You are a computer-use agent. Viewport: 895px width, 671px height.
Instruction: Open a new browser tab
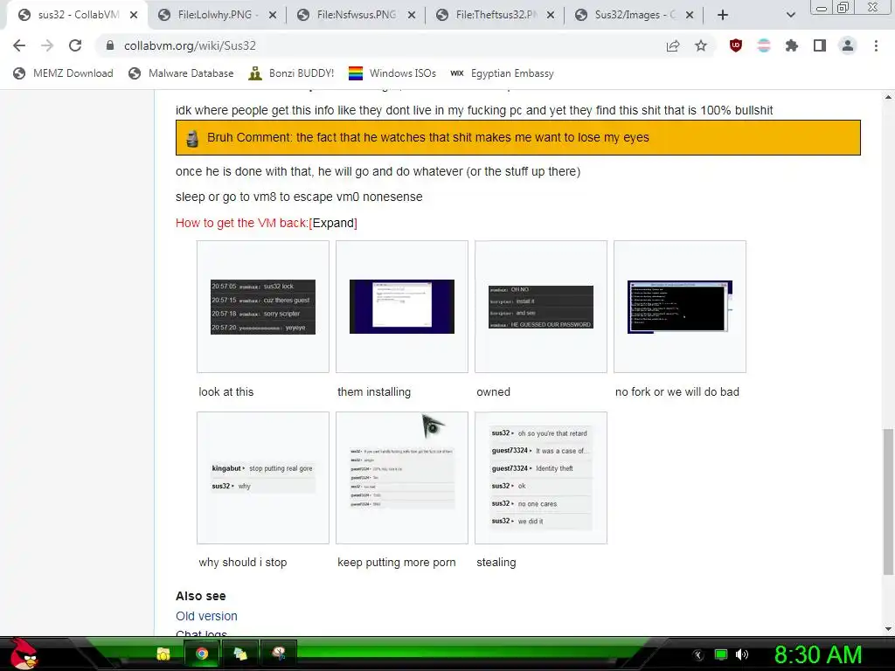(723, 15)
